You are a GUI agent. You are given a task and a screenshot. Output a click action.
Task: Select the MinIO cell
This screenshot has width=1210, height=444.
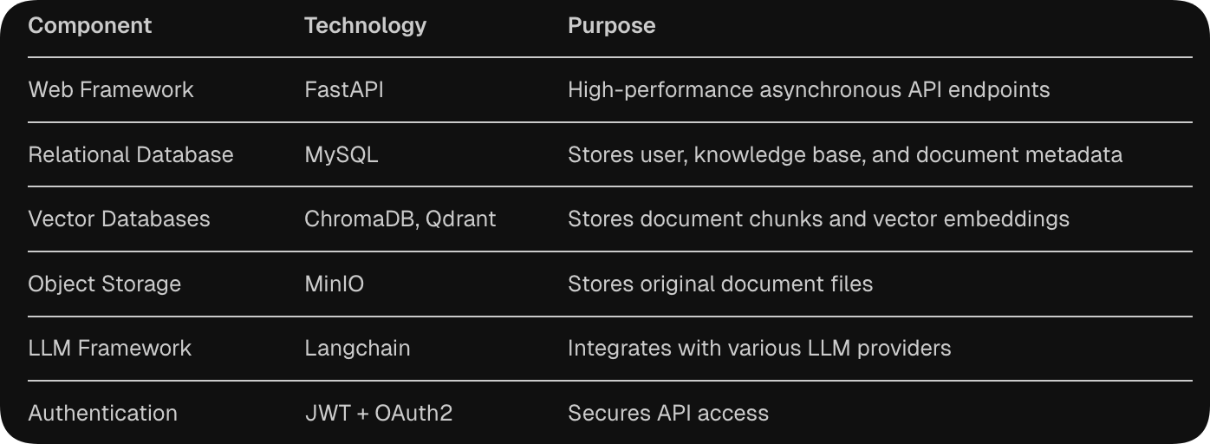pos(335,284)
